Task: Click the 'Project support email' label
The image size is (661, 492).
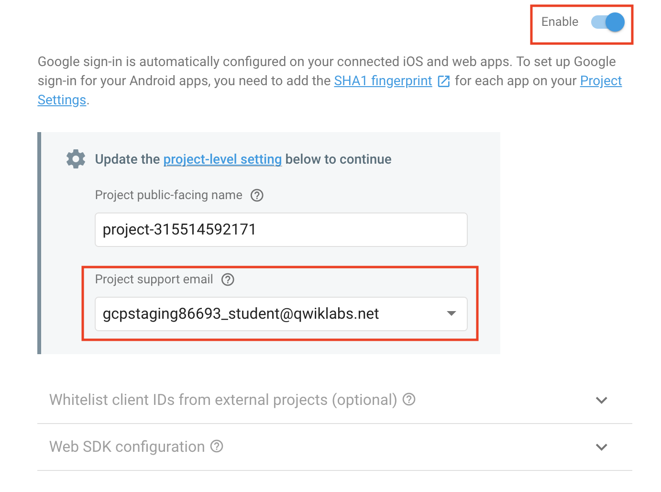Action: (154, 280)
